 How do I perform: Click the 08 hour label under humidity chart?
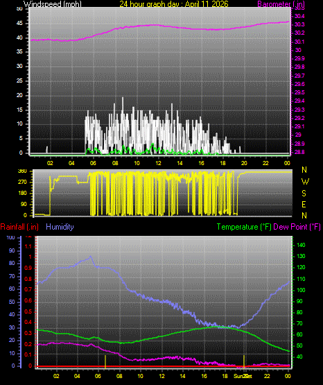[x=119, y=376]
